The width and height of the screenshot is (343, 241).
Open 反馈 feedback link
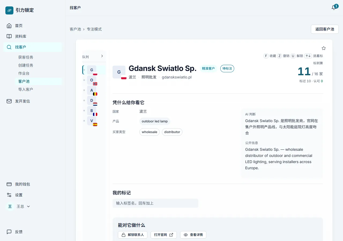tap(33, 232)
